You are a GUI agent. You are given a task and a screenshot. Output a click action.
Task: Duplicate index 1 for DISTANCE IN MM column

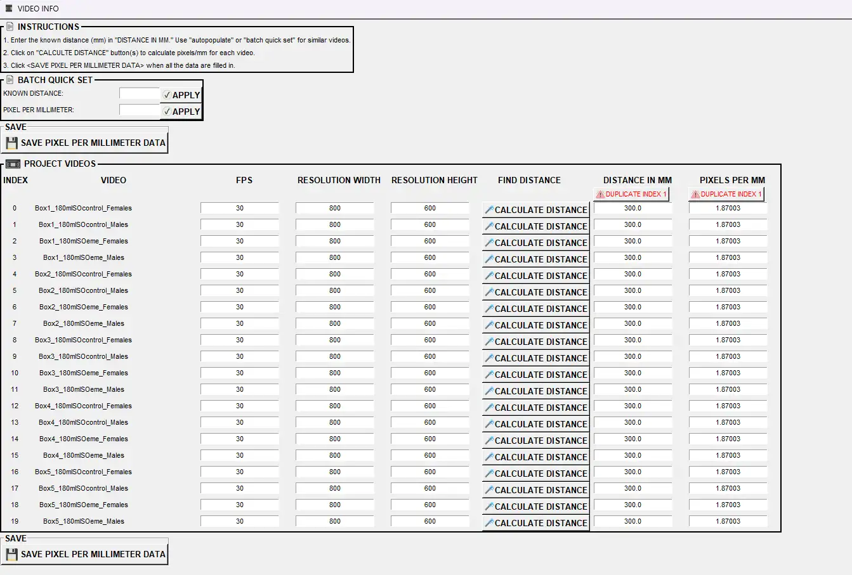[x=631, y=194]
